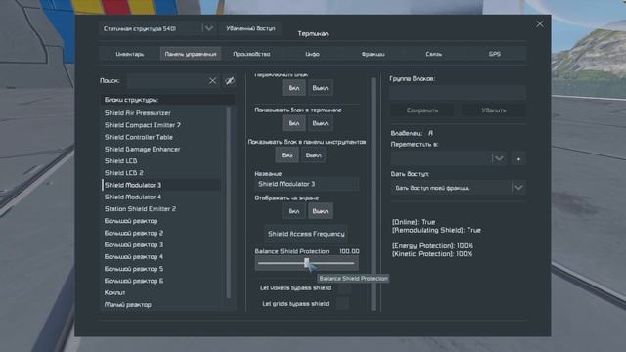Click the plus button next to Переместить в
The image size is (626, 352).
pyautogui.click(x=518, y=158)
